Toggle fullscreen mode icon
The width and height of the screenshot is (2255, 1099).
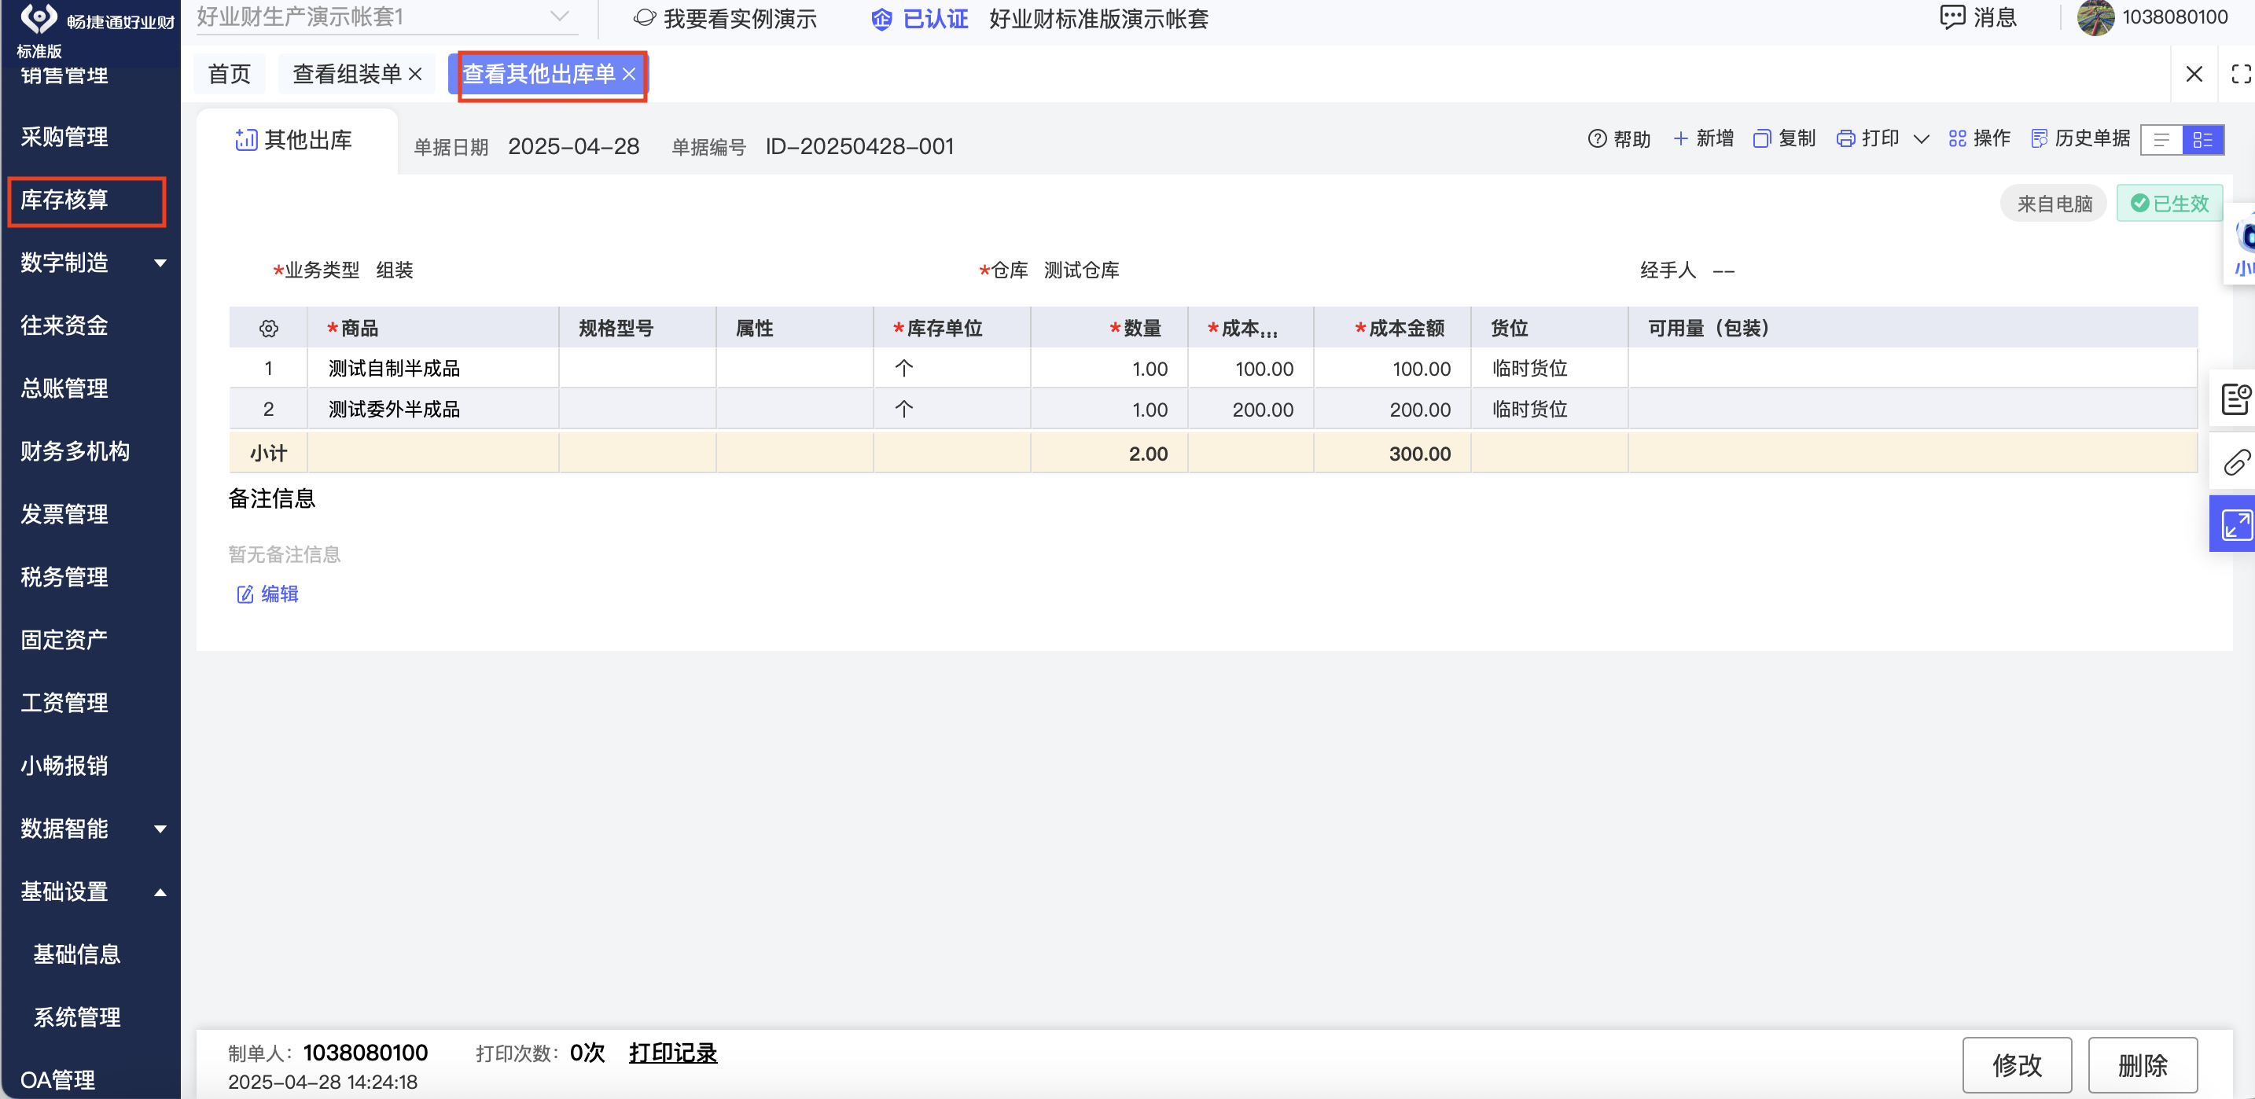[x=2240, y=75]
